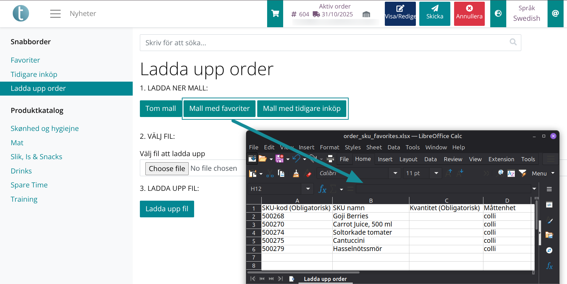Click the red Annullera button
The image size is (567, 284).
[469, 14]
